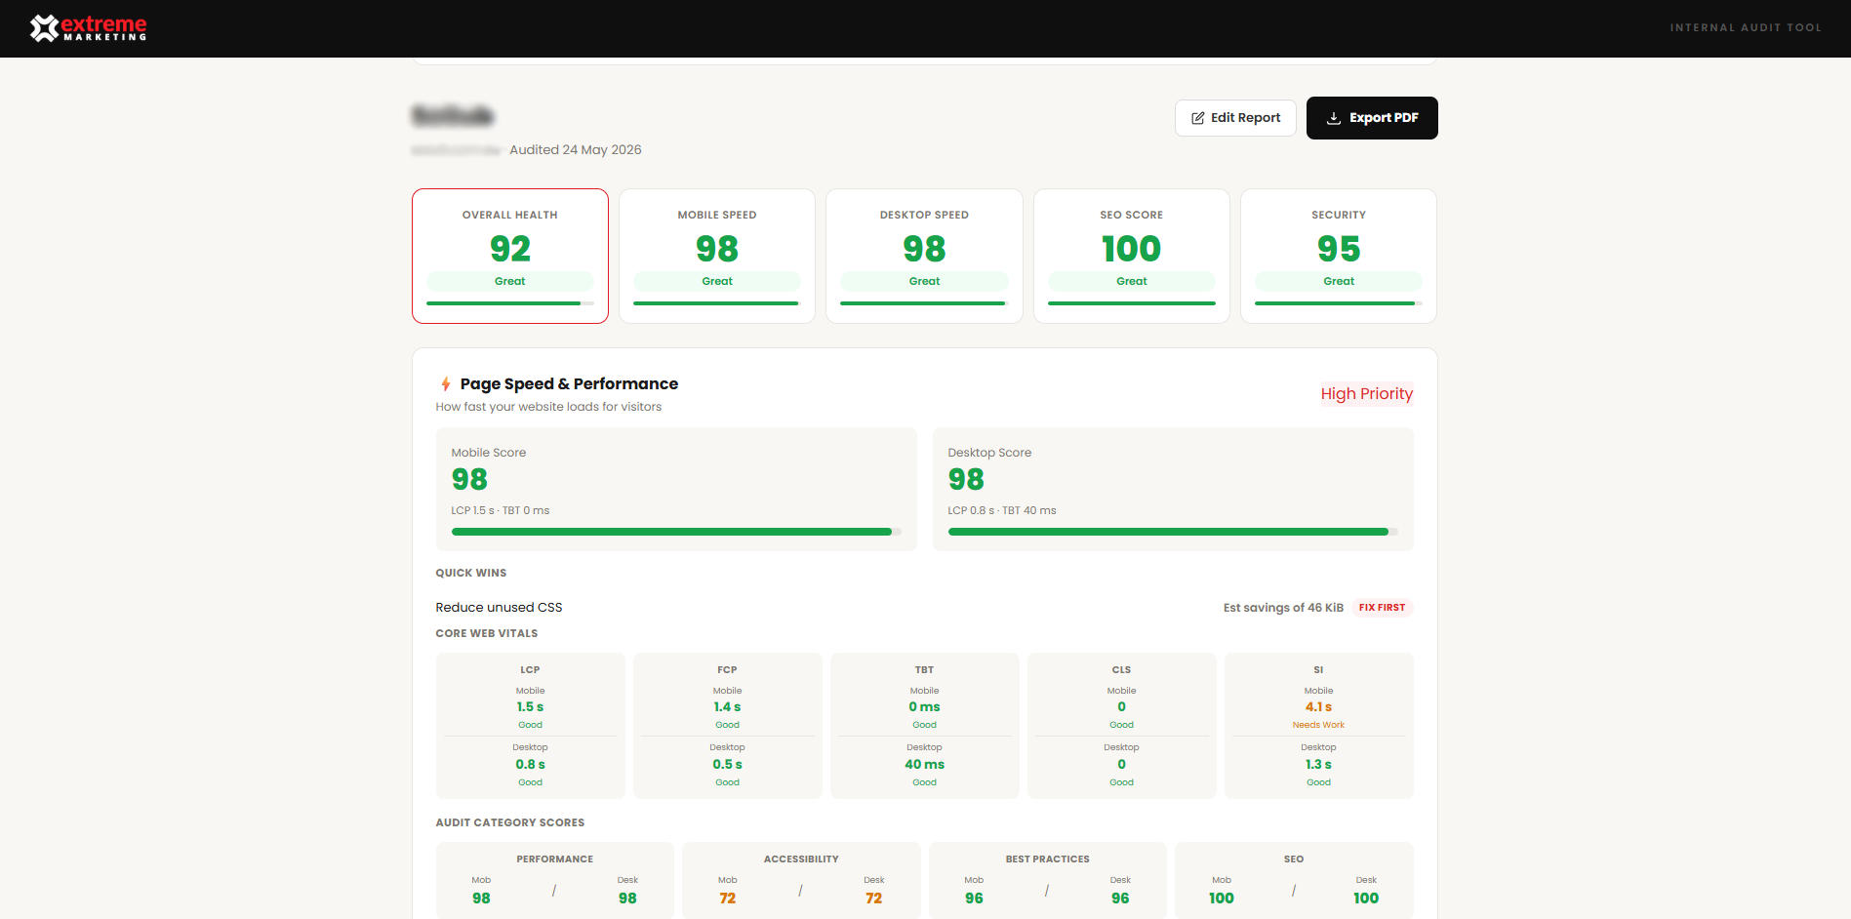Click the Extreme Marketing logo
Image resolution: width=1851 pixels, height=919 pixels.
88,28
